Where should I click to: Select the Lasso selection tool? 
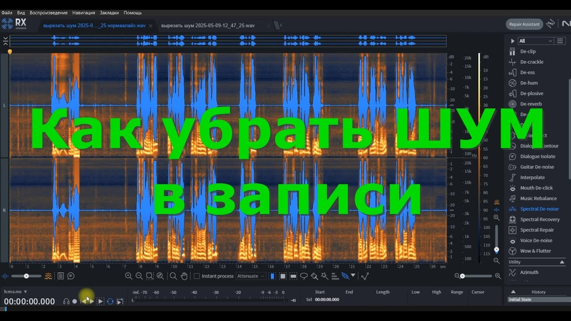coord(304,276)
